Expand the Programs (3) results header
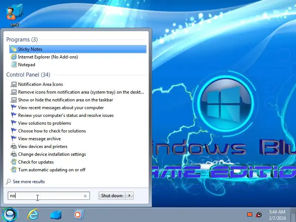This screenshot has width=296, height=222. (x=22, y=40)
